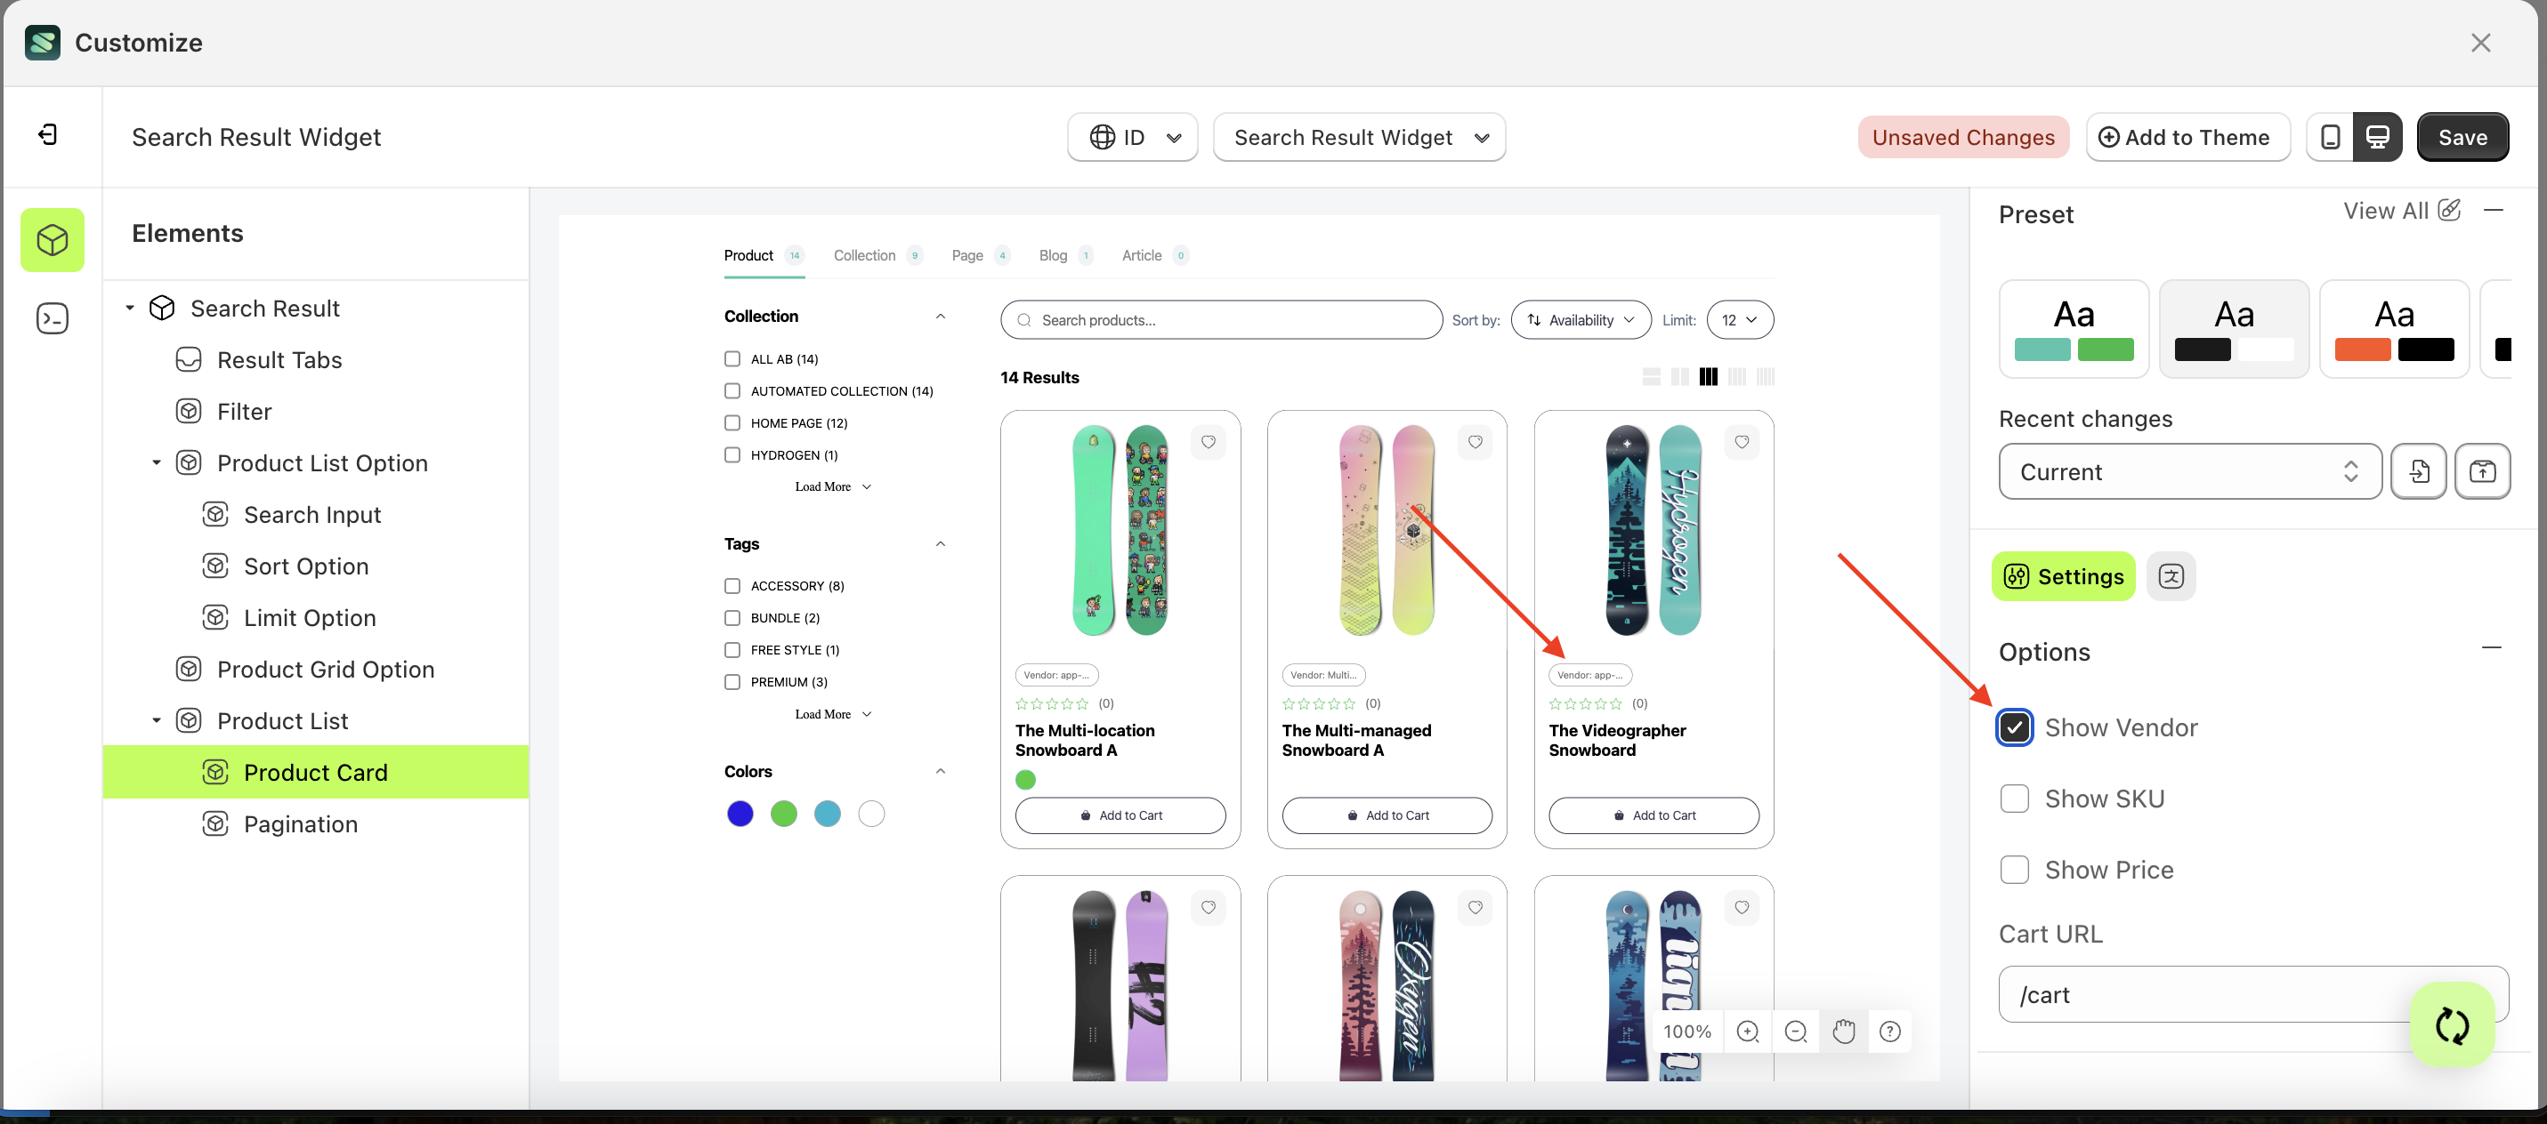The image size is (2547, 1124).
Task: Click the Search products input field
Action: [x=1221, y=319]
